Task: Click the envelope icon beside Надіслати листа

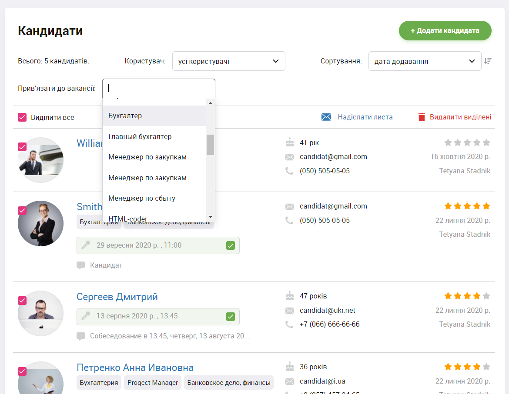Action: point(326,117)
